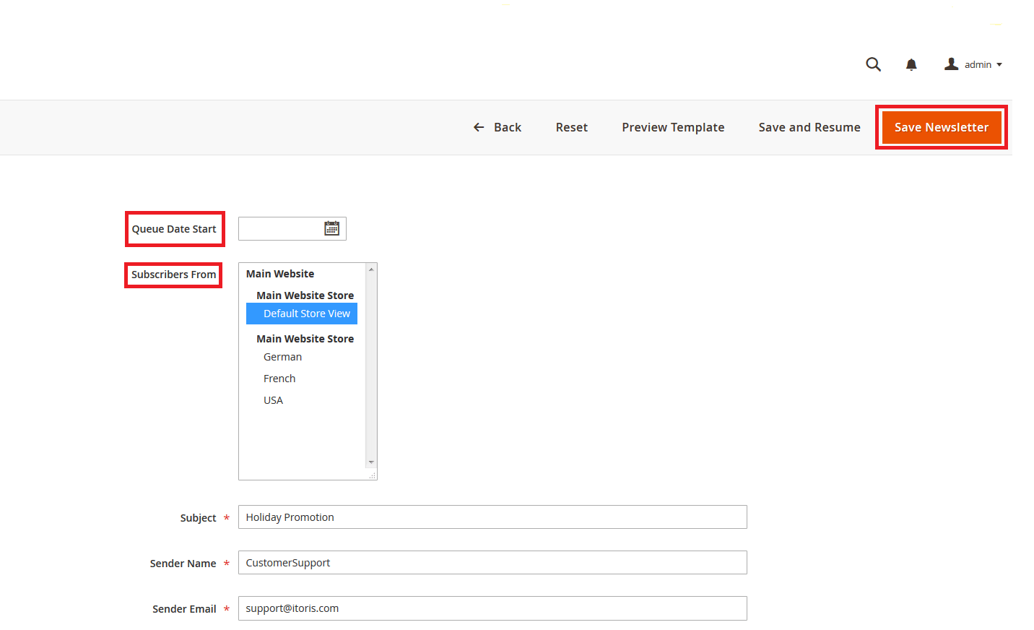Viewport: 1034px width, 630px height.
Task: Click the Back arrow icon
Action: pyautogui.click(x=479, y=127)
